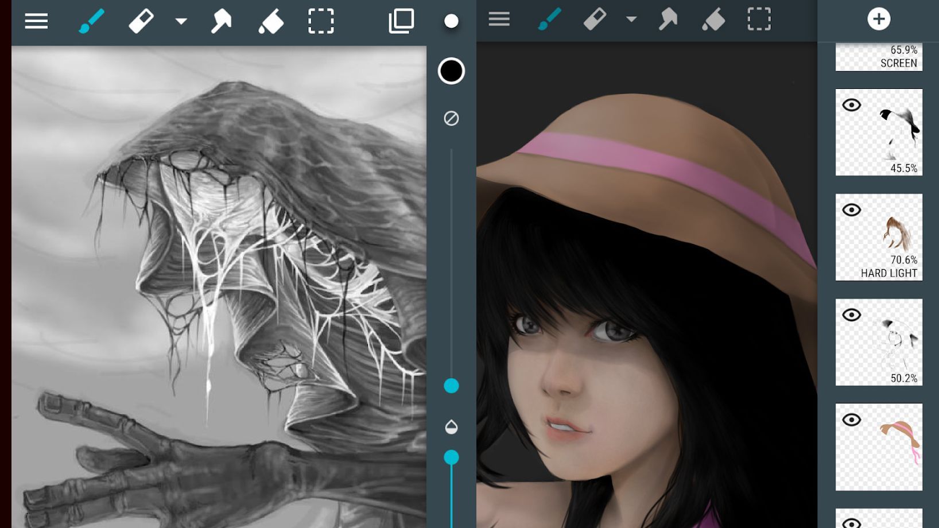This screenshot has height=528, width=939.
Task: Toggle visibility of the 45.5% layer
Action: [x=853, y=106]
